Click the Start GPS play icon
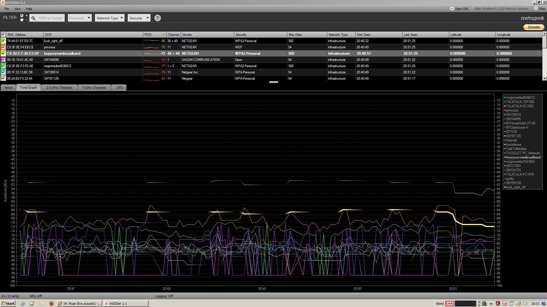547x307 pixels. (452, 9)
